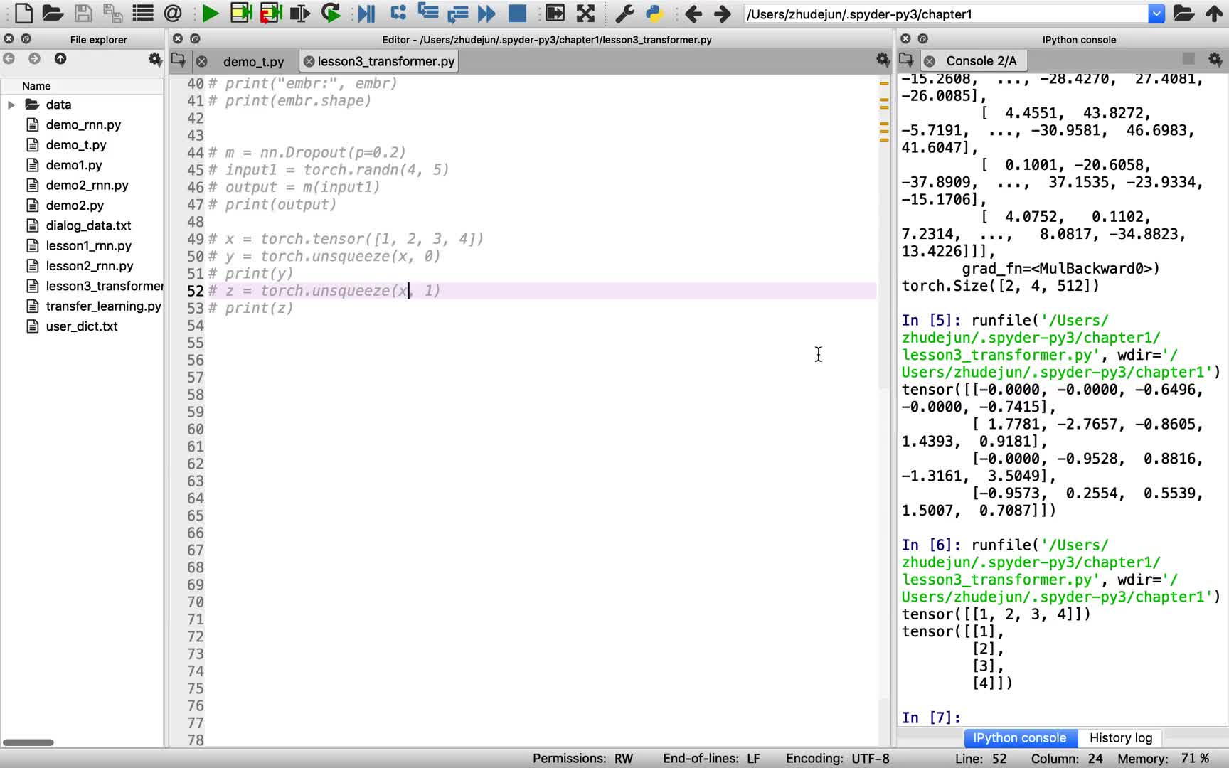Run selection or current line

(x=300, y=13)
